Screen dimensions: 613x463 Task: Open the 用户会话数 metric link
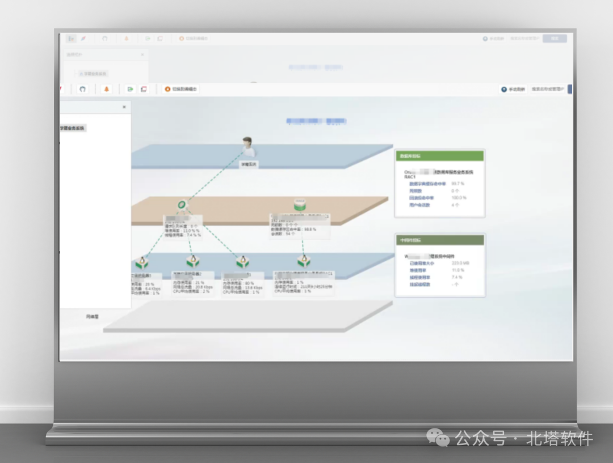point(419,205)
